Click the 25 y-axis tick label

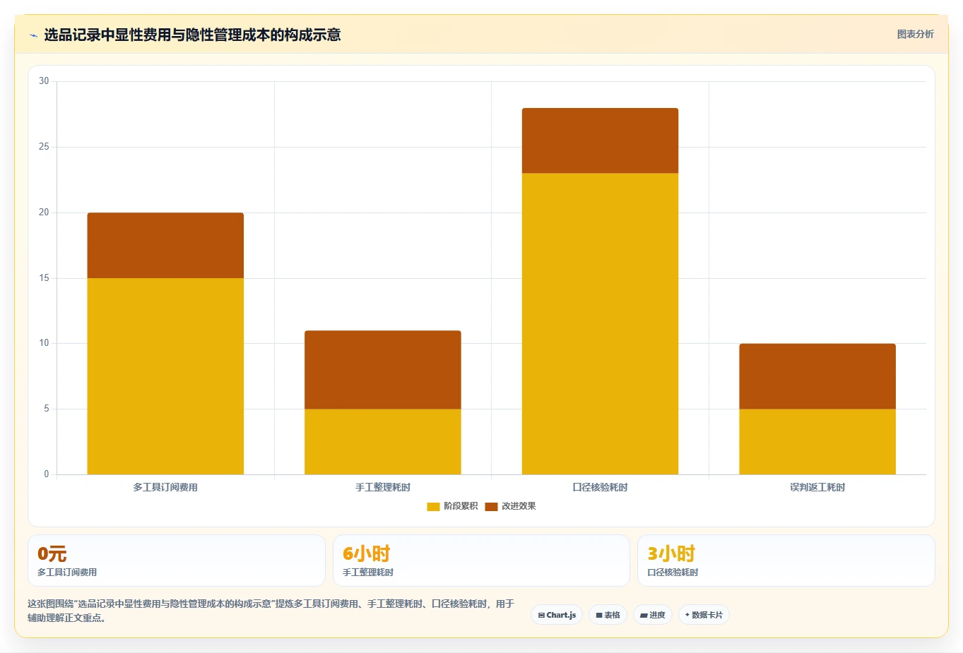pyautogui.click(x=44, y=147)
